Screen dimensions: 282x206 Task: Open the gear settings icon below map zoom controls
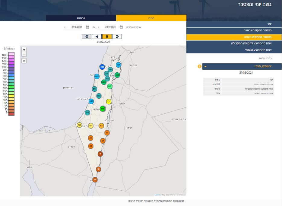click(x=24, y=61)
